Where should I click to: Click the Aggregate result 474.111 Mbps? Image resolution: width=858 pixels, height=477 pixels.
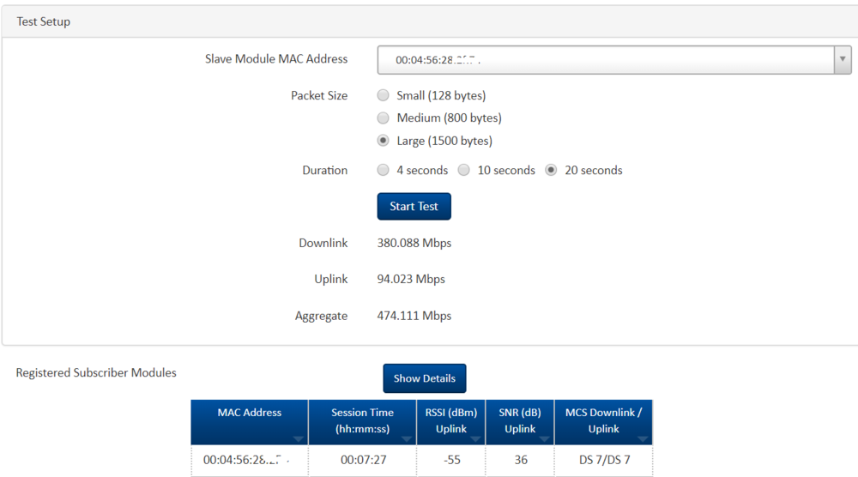coord(414,316)
